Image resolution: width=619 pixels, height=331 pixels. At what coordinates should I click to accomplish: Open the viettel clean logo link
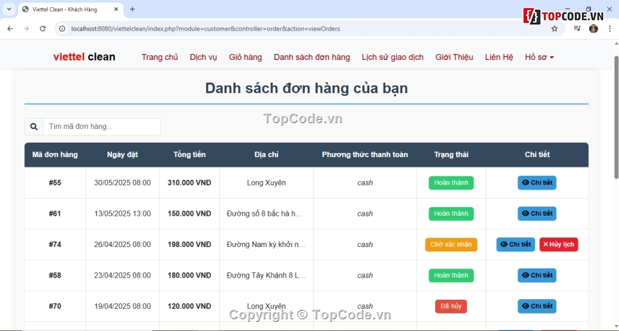[84, 57]
